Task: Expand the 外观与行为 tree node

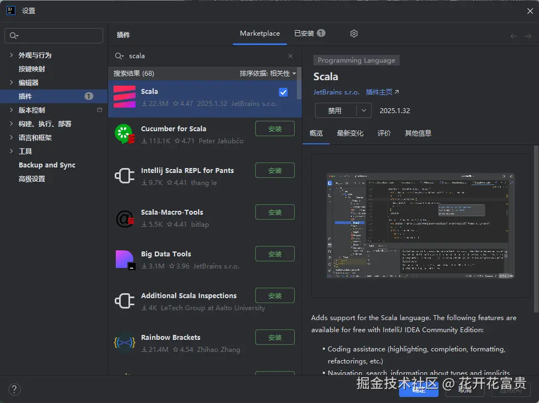Action: tap(12, 55)
